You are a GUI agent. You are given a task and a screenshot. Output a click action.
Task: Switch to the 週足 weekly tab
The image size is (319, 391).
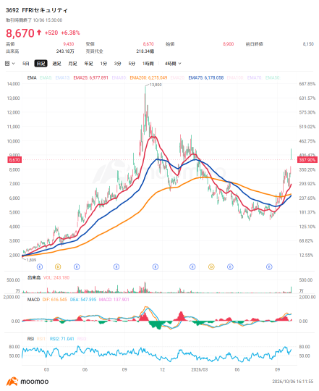tap(56, 64)
